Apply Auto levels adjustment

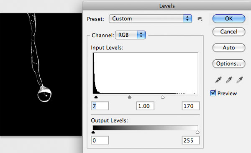tap(229, 48)
